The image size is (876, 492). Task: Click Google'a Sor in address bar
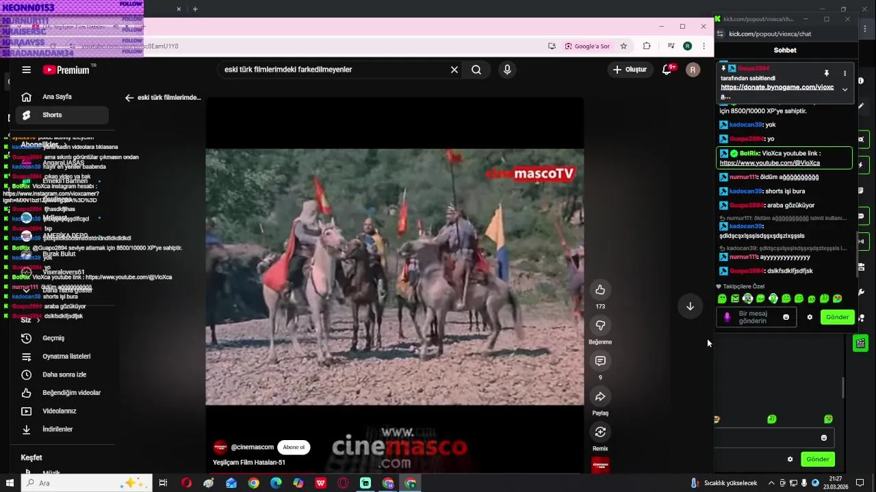coord(587,46)
